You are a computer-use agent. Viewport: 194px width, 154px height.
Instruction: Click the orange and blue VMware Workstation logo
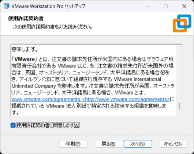pyautogui.click(x=182, y=23)
